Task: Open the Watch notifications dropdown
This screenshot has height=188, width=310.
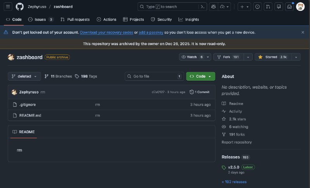Action: tap(195, 57)
